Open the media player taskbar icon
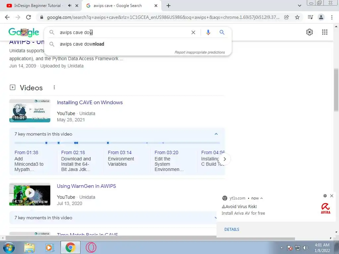Image resolution: width=339 pixels, height=254 pixels. pyautogui.click(x=50, y=247)
